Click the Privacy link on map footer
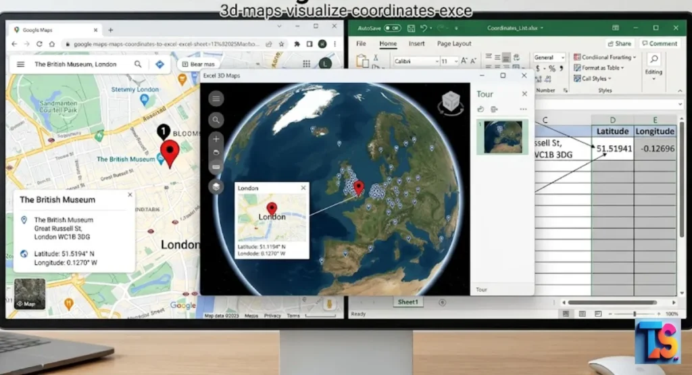Viewport: 692px width, 375px height. (x=272, y=316)
